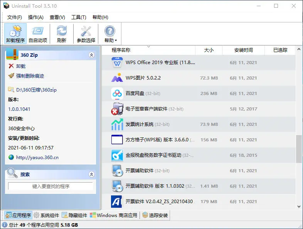
Task: Collapse the 搜索 search panel
Action: point(92,175)
